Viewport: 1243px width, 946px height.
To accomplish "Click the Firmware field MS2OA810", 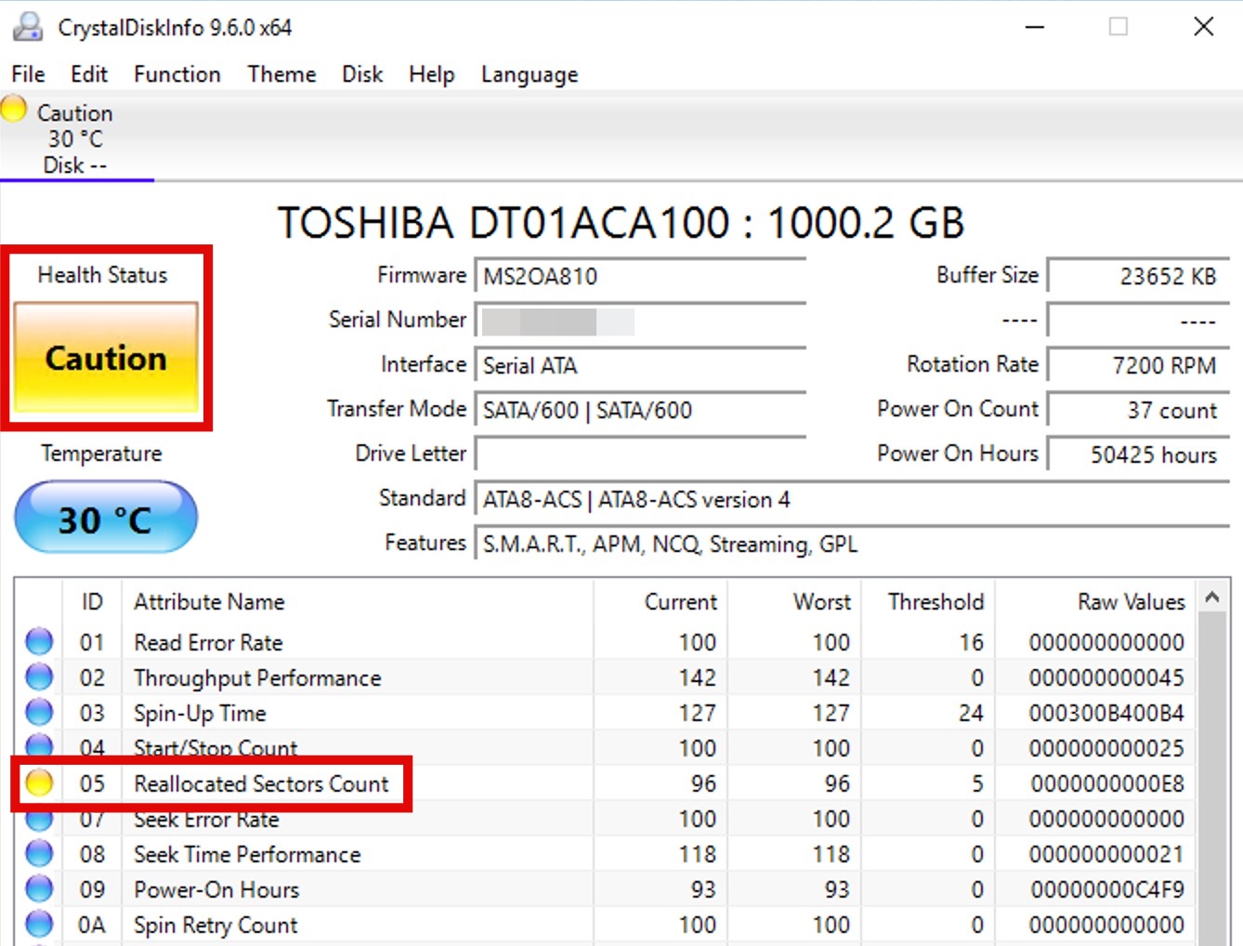I will click(640, 276).
